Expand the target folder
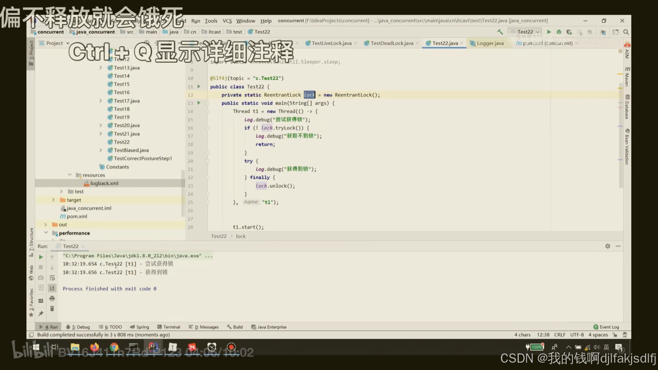Screen dimensions: 658x370 tap(53, 200)
